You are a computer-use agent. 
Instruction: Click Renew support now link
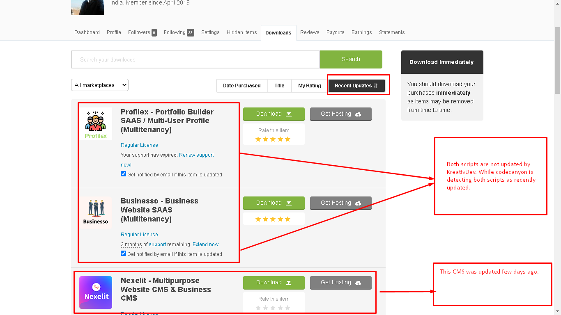196,155
